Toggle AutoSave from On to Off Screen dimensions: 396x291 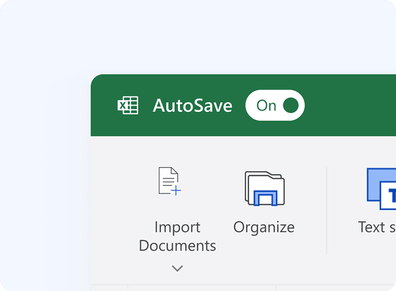click(275, 105)
